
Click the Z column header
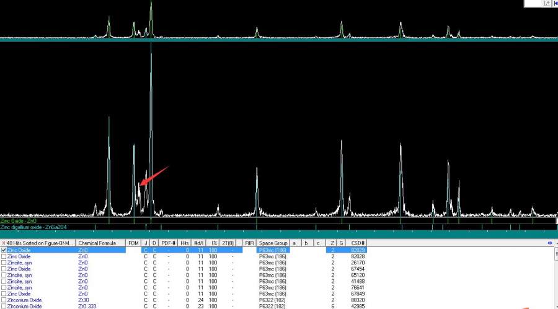click(x=332, y=243)
